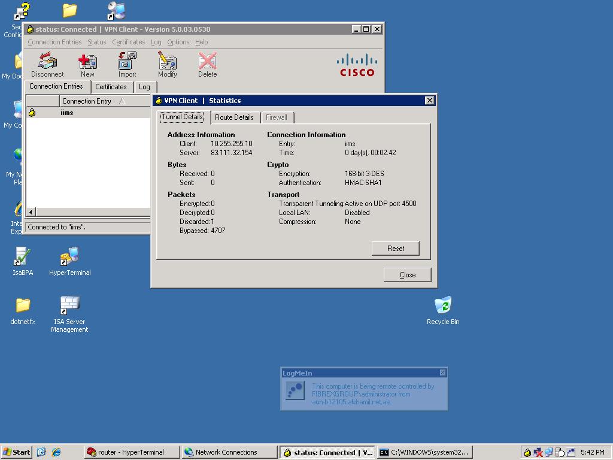The width and height of the screenshot is (613, 460).
Task: Click the padlock icon beside the iims entry
Action: 32,113
